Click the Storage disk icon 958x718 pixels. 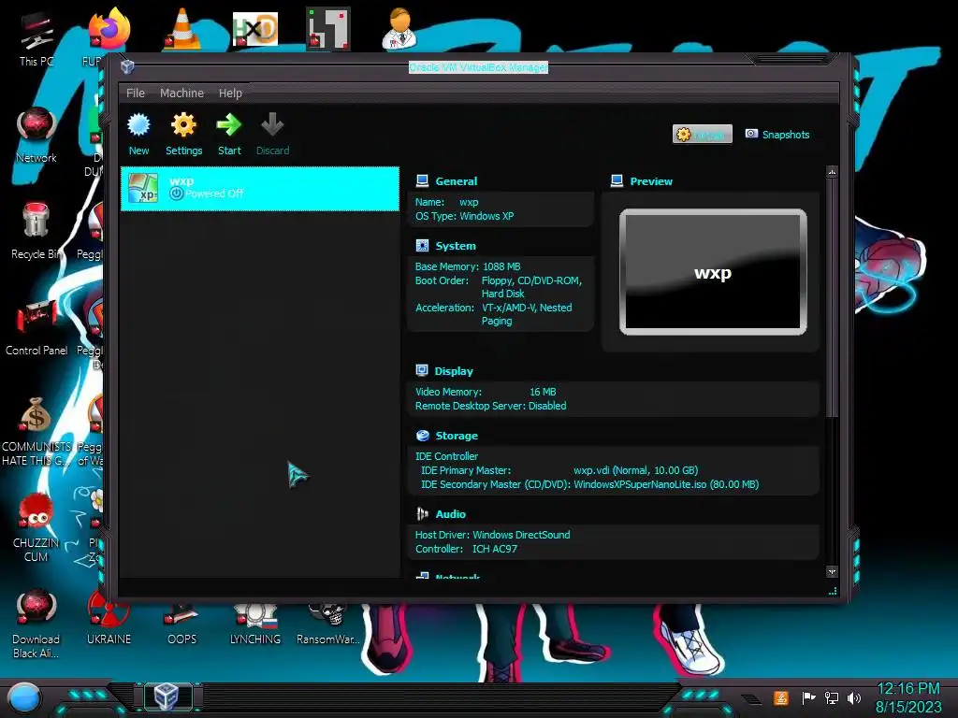tap(422, 436)
